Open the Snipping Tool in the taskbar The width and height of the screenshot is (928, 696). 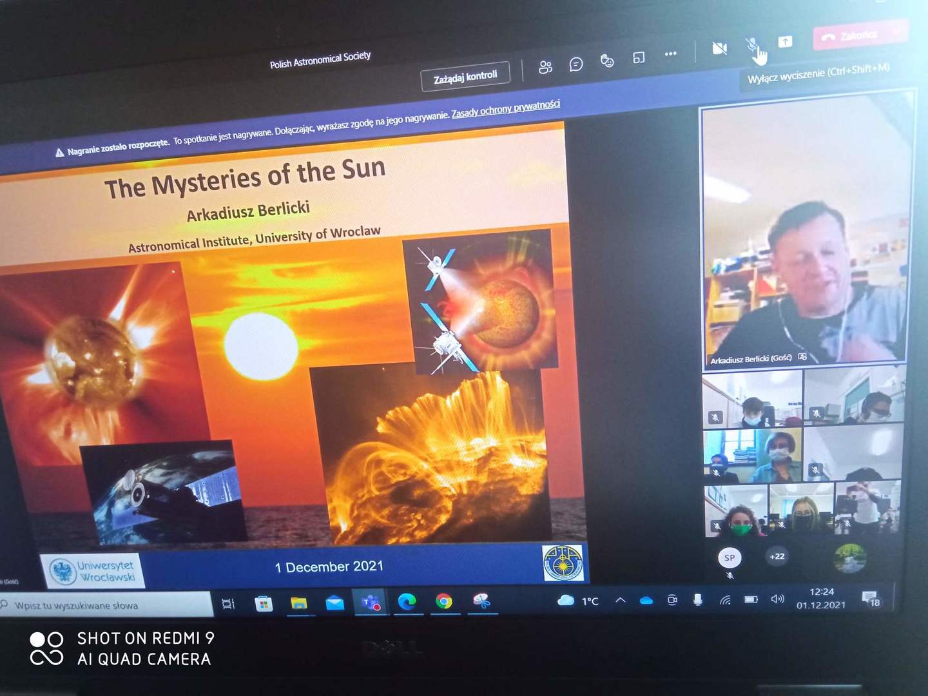tap(481, 601)
